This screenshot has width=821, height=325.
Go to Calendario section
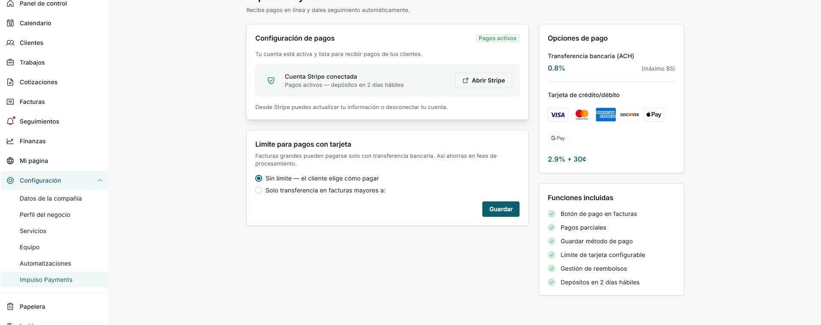pos(54,23)
